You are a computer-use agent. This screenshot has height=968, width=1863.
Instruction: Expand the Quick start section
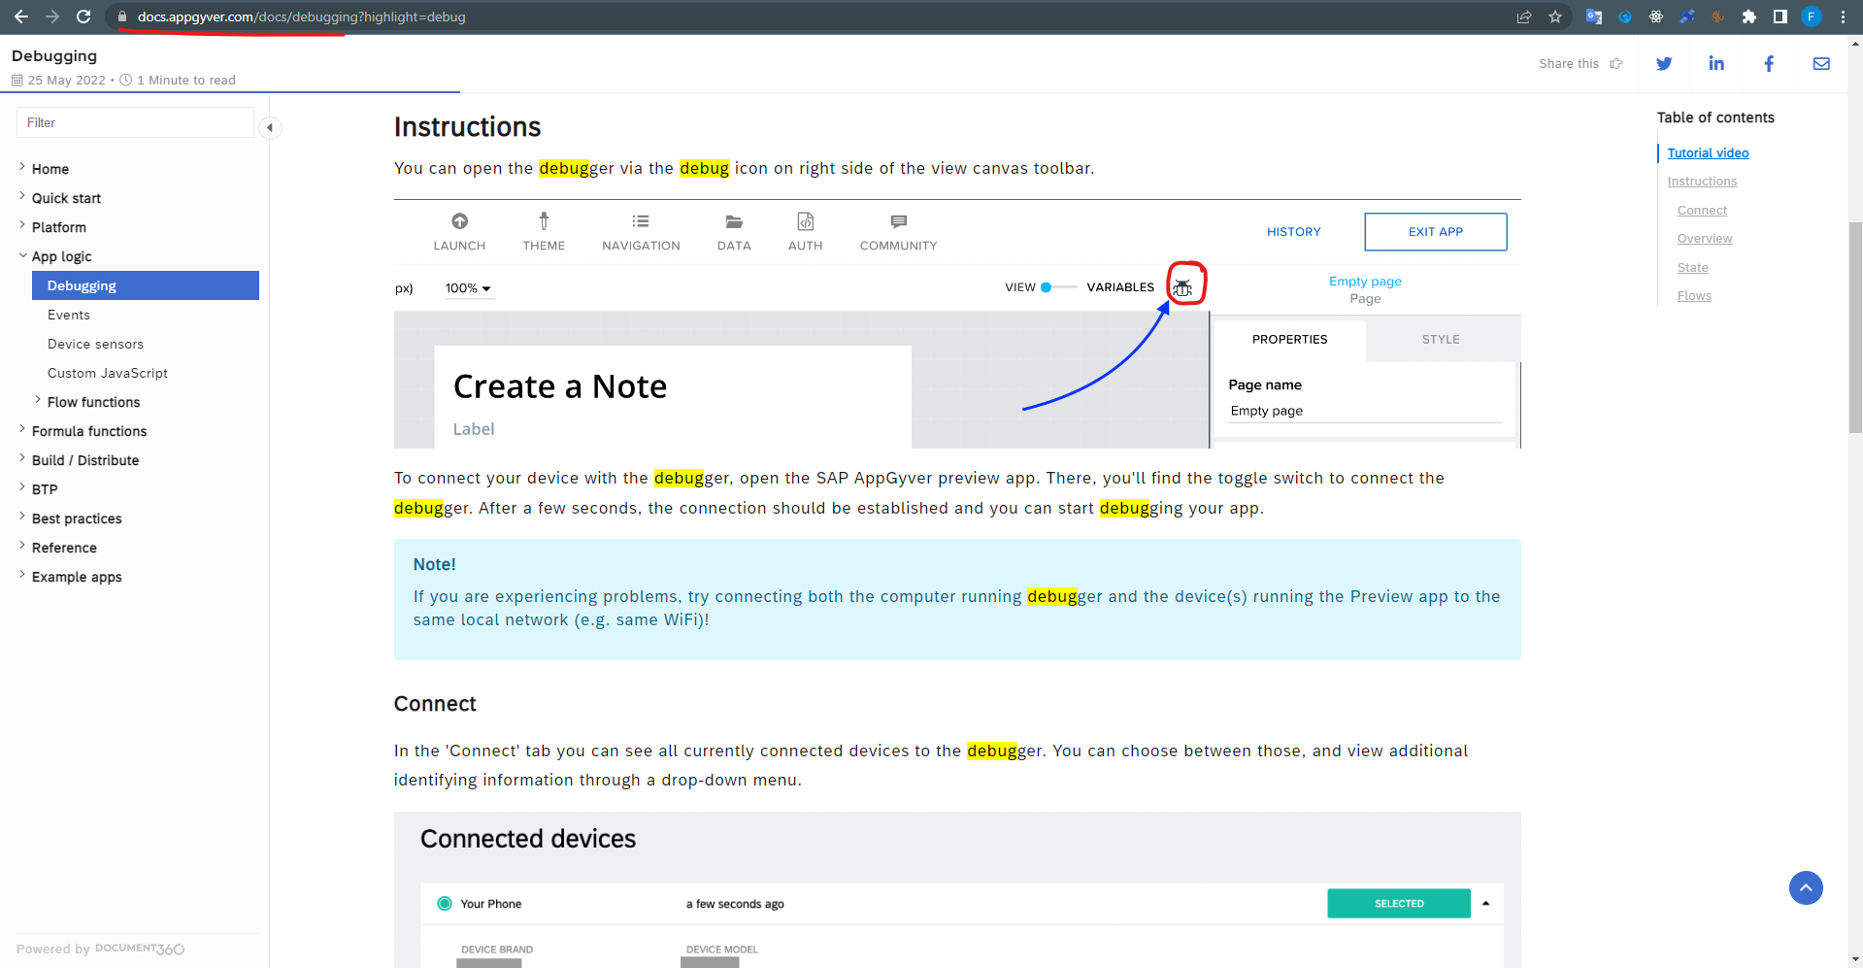(x=21, y=196)
